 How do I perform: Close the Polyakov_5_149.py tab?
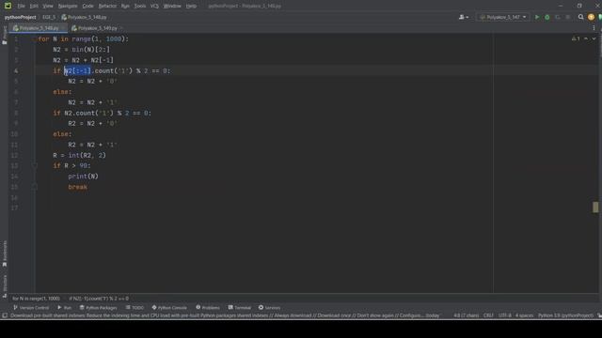tap(121, 28)
